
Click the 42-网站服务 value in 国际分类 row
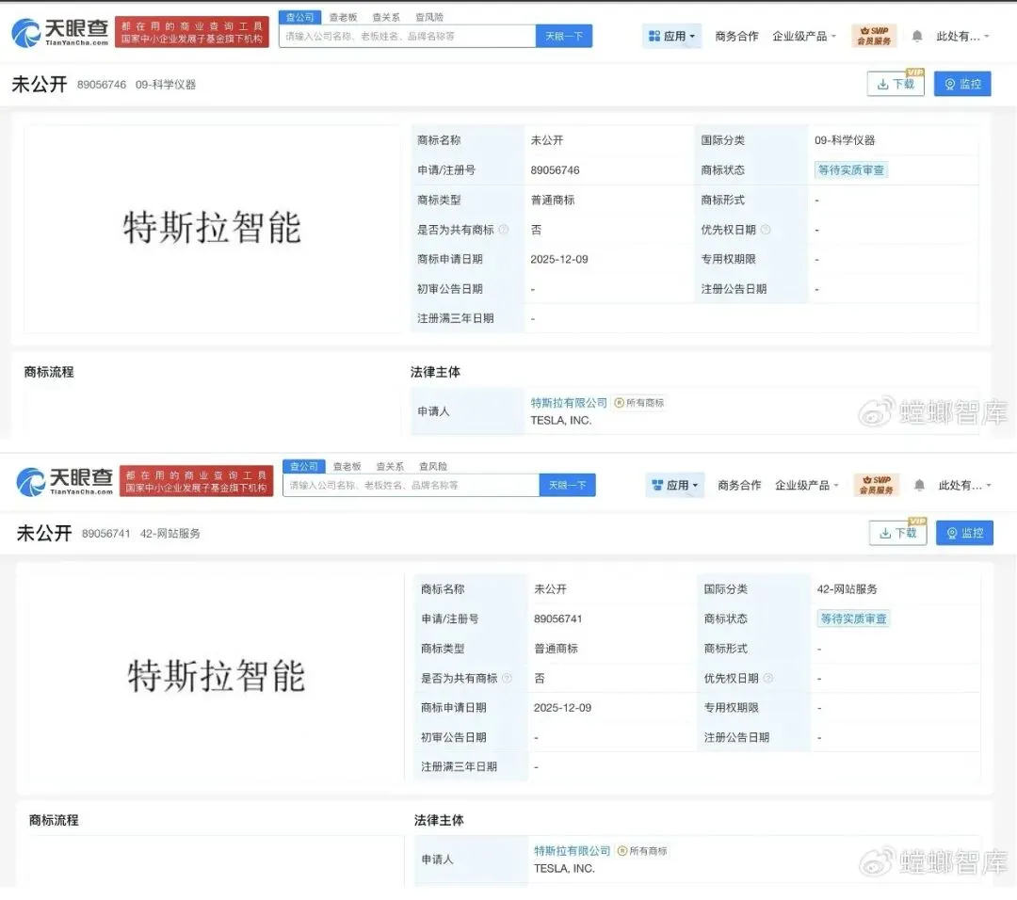[847, 588]
